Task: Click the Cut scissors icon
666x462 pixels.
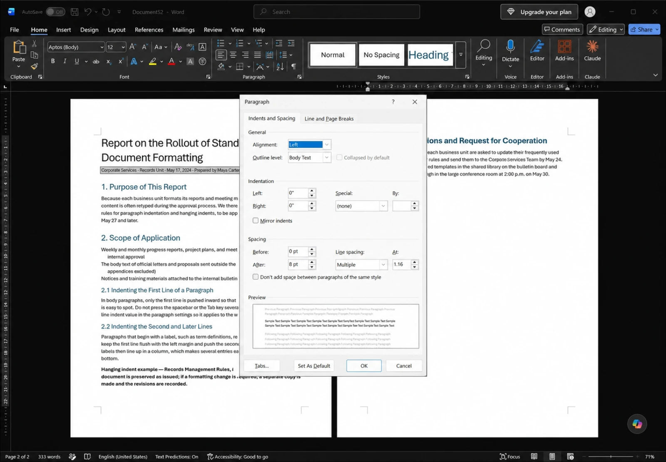Action: click(x=34, y=43)
